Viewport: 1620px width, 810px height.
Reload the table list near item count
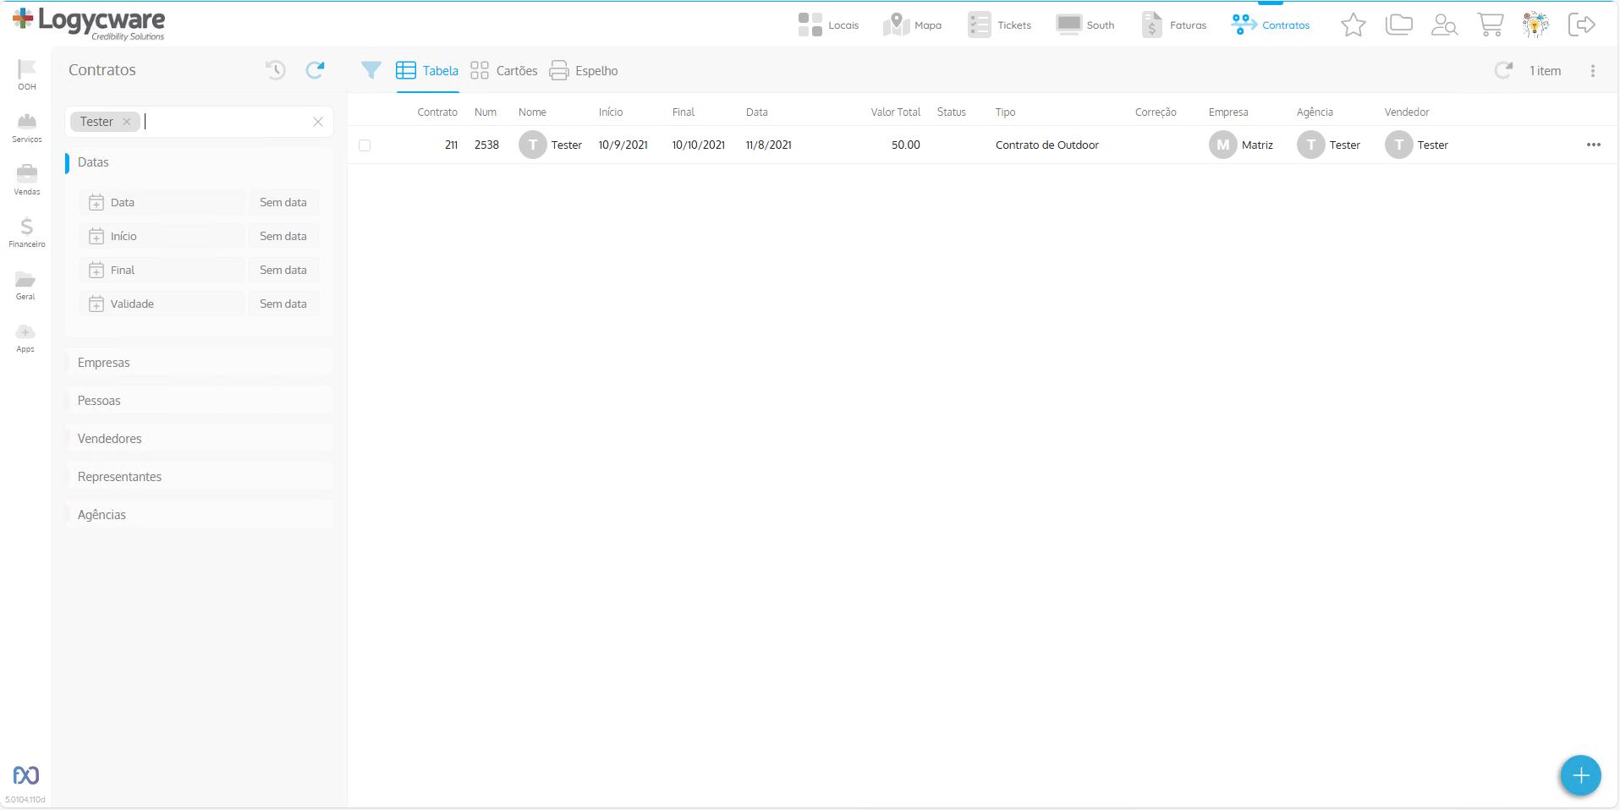point(1503,70)
